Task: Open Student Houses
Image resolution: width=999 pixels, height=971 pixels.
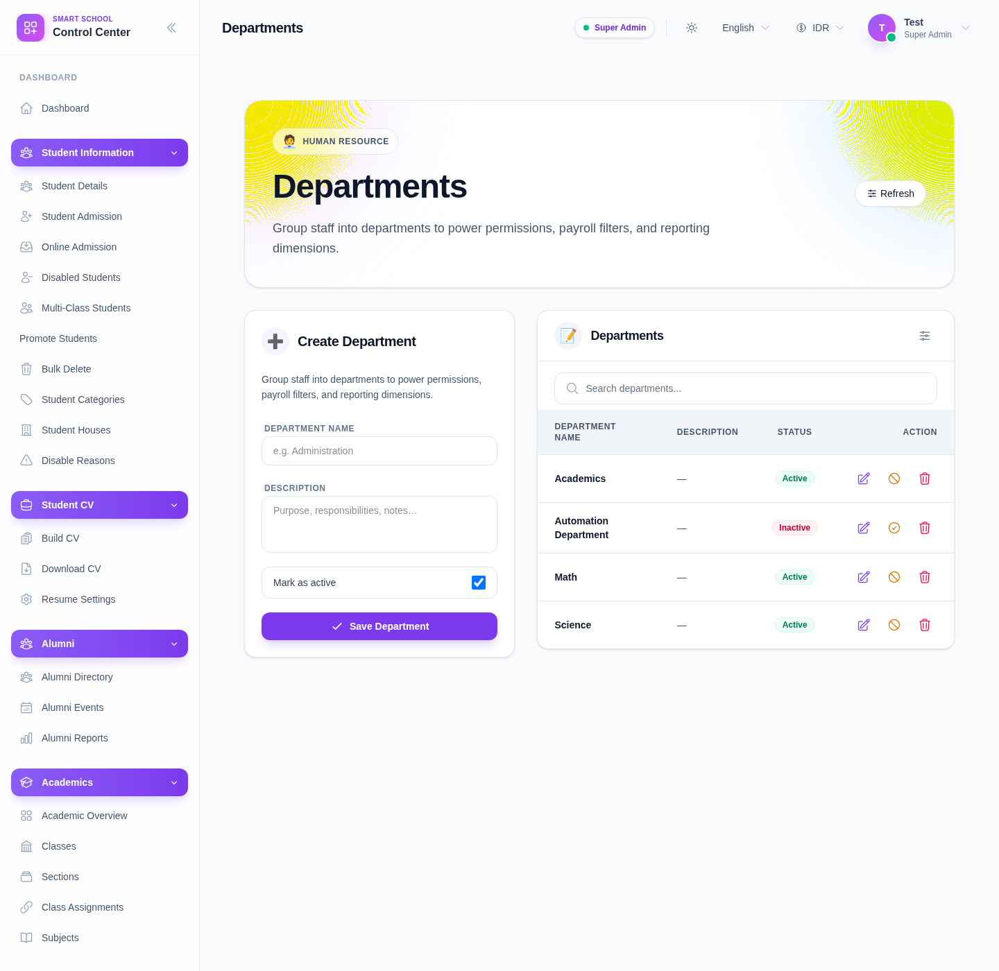Action: pyautogui.click(x=99, y=430)
